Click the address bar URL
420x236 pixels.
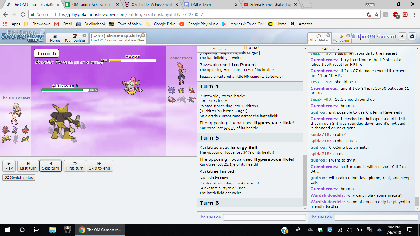coord(129,14)
